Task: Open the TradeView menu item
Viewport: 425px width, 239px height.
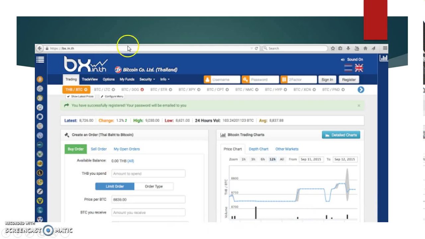Action: click(90, 79)
